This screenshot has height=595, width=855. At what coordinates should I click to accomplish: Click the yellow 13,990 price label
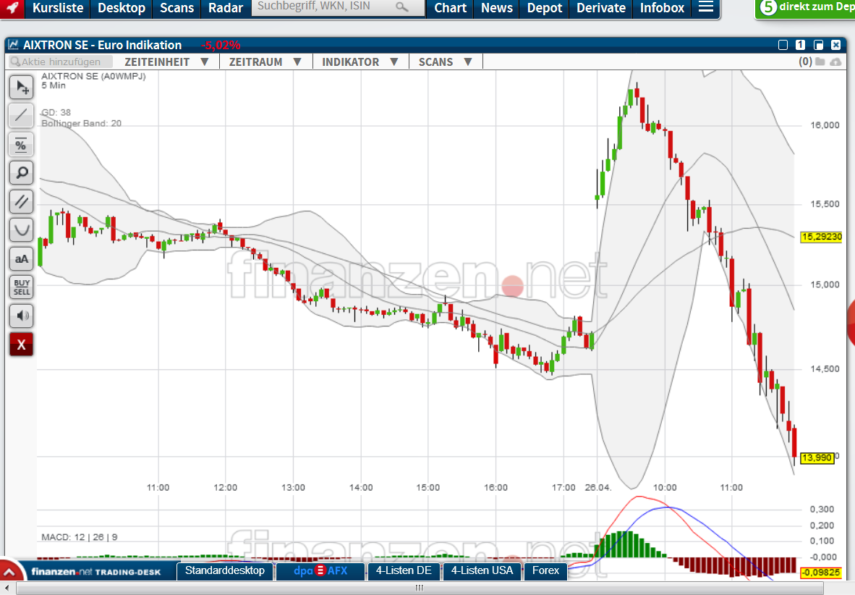click(817, 457)
